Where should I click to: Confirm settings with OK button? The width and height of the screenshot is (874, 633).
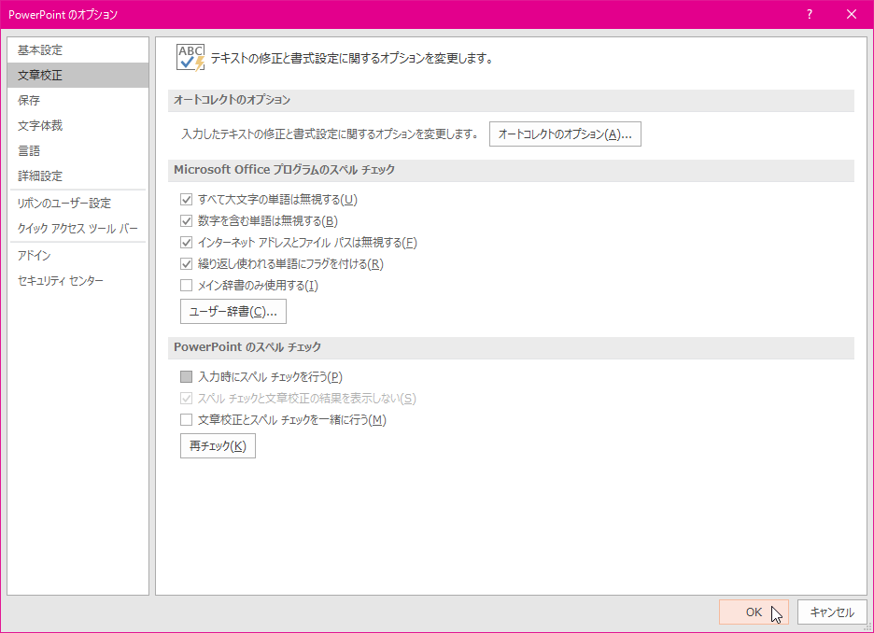754,612
